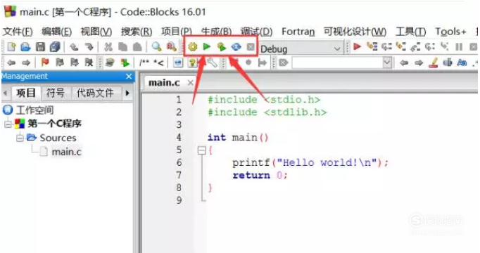Select main.c in the project tree
Viewport: 480px width, 253px height.
[x=66, y=152]
